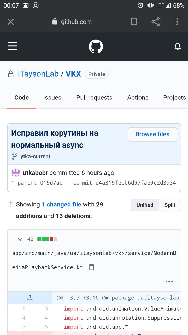Open the Issues tab
The image size is (188, 335).
click(52, 98)
